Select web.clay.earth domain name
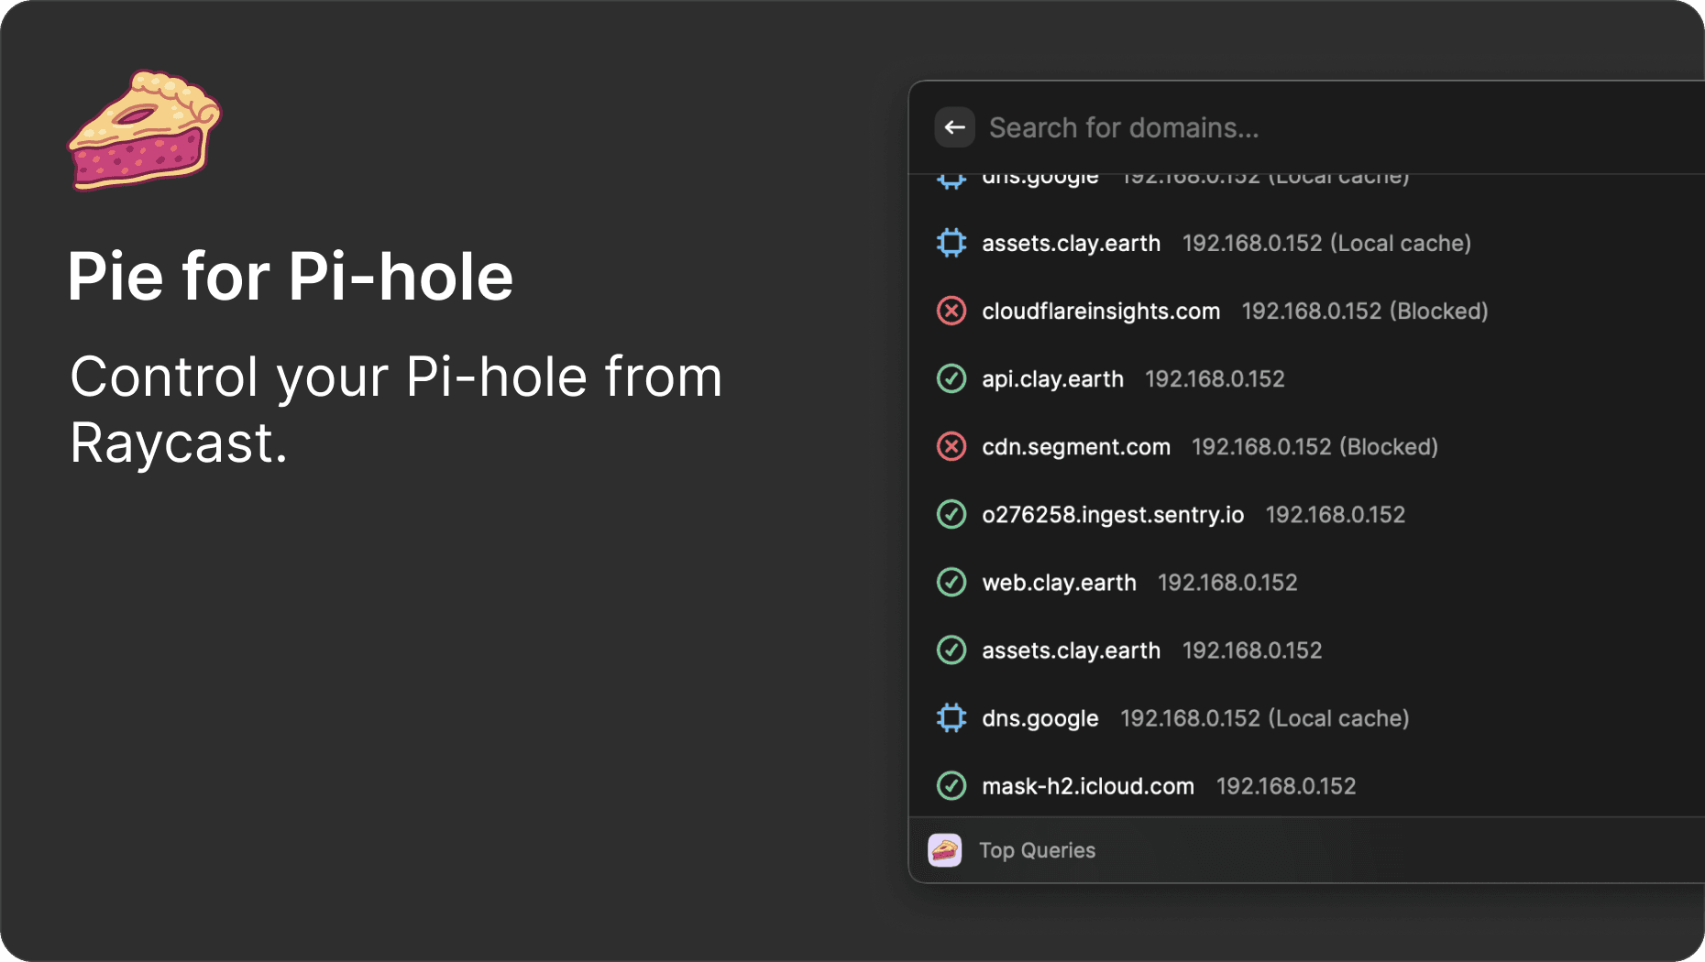The image size is (1705, 962). [1059, 583]
